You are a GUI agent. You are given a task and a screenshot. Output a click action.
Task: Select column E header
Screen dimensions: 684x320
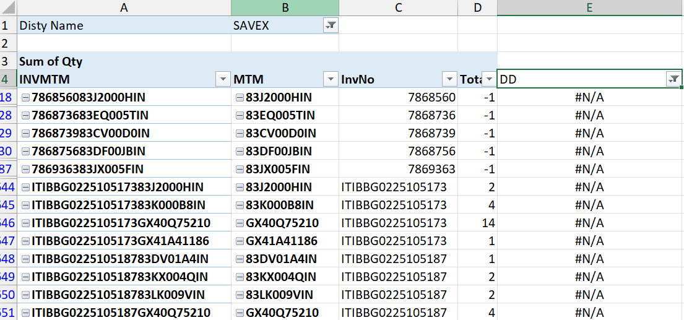589,8
